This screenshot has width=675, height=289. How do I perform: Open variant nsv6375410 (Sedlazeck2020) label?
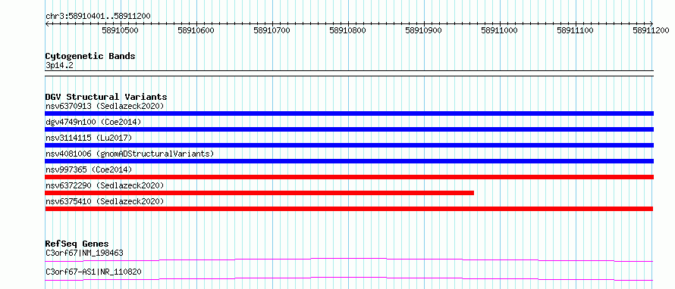click(x=105, y=201)
